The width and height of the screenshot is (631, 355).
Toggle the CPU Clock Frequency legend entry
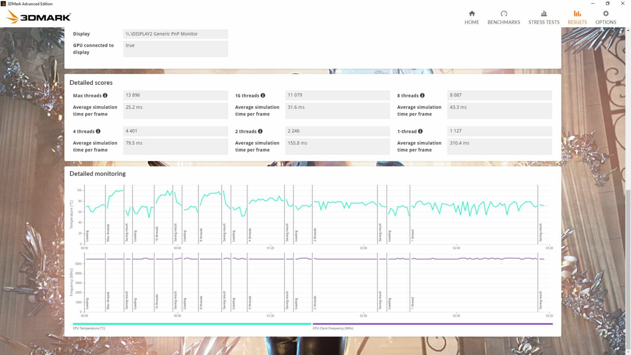tap(332, 328)
